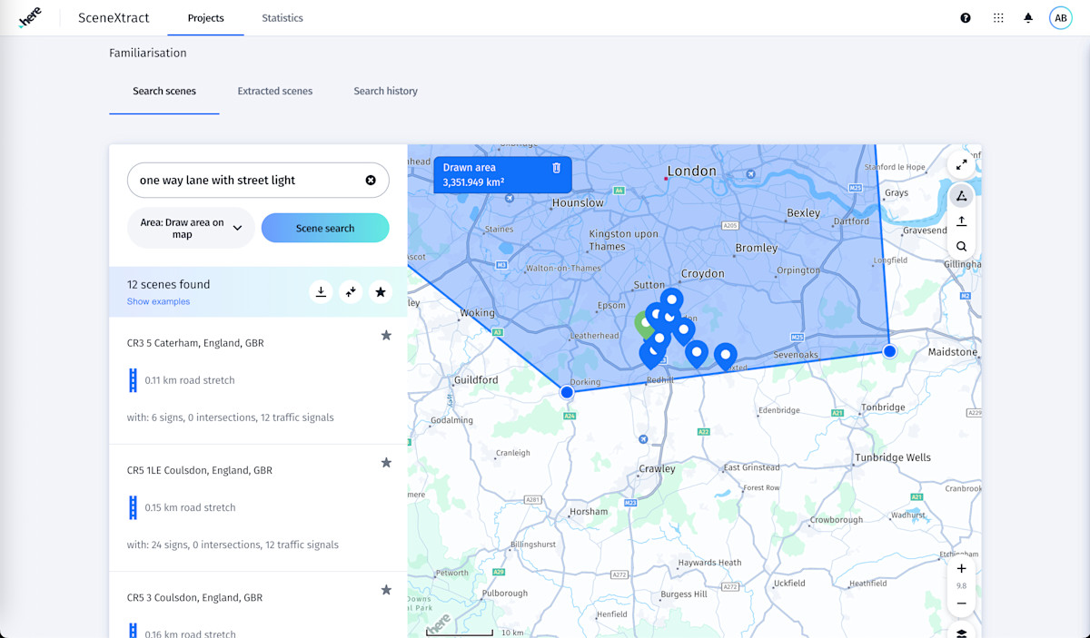Click the polygon vertex handle near Dorking
Screen dimensions: 1090x638
pos(567,392)
